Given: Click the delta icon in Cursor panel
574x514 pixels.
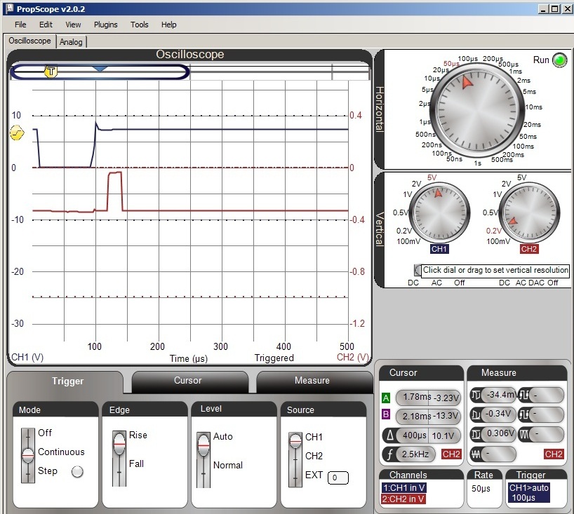Looking at the screenshot, I should coord(389,435).
